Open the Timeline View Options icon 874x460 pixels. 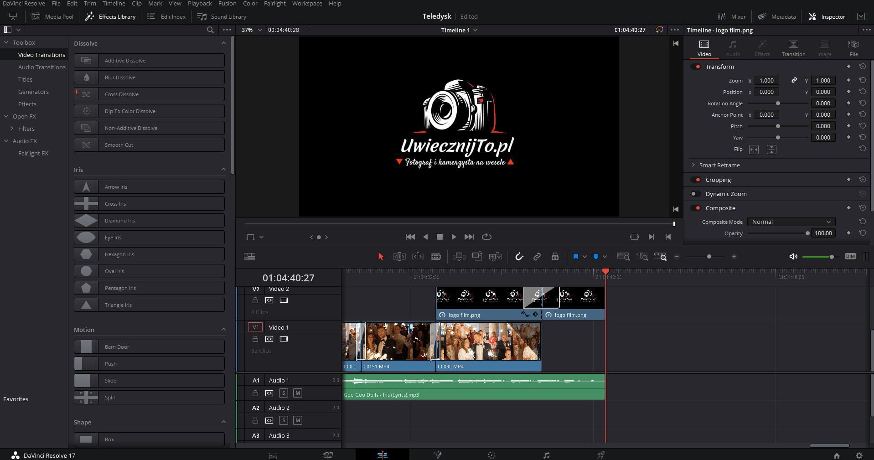click(x=249, y=257)
